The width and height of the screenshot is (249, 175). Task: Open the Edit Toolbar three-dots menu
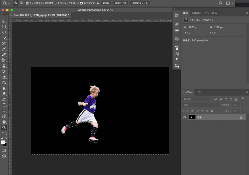tap(4, 133)
